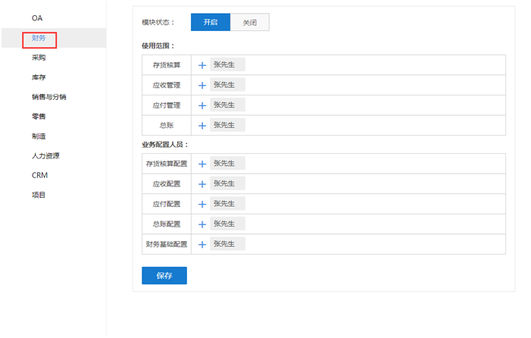Add staff to 财务基础配置
Screen dimensions: 531x338
pos(202,245)
